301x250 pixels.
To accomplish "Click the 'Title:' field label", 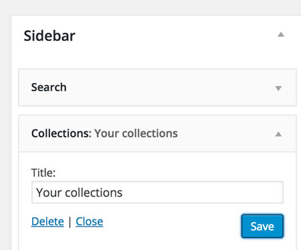I will pos(43,173).
